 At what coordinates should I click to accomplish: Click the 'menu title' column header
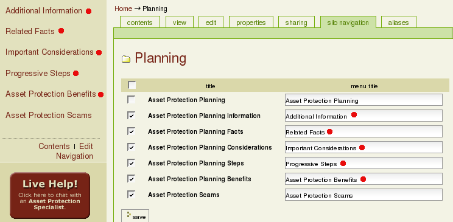[x=364, y=86]
